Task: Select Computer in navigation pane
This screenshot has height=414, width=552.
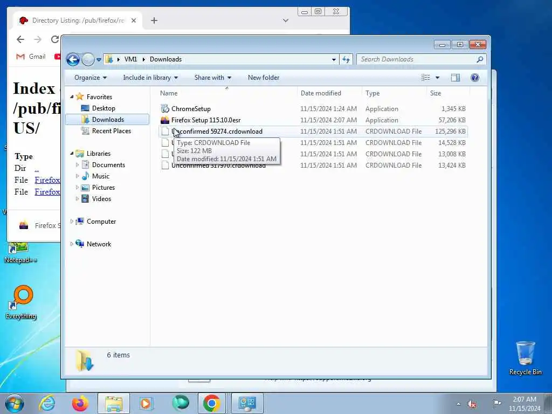Action: [101, 222]
